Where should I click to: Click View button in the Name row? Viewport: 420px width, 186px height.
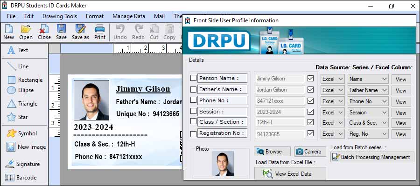point(401,80)
